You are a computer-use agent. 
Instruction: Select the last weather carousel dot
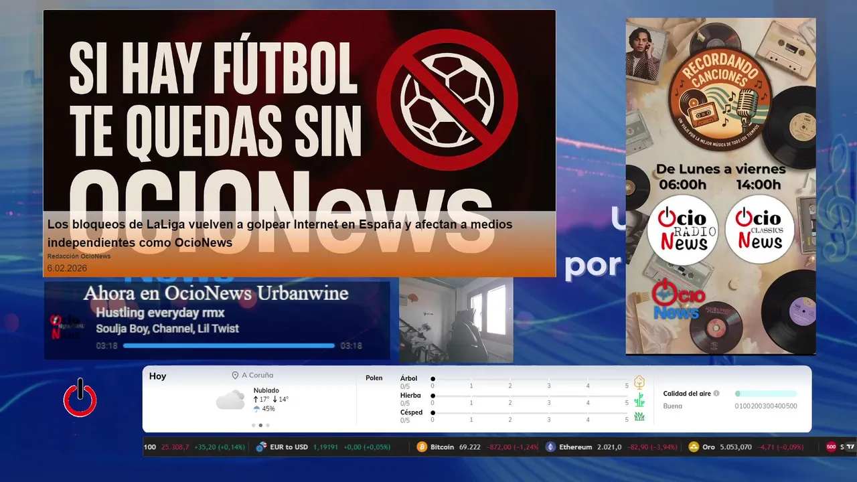[268, 425]
